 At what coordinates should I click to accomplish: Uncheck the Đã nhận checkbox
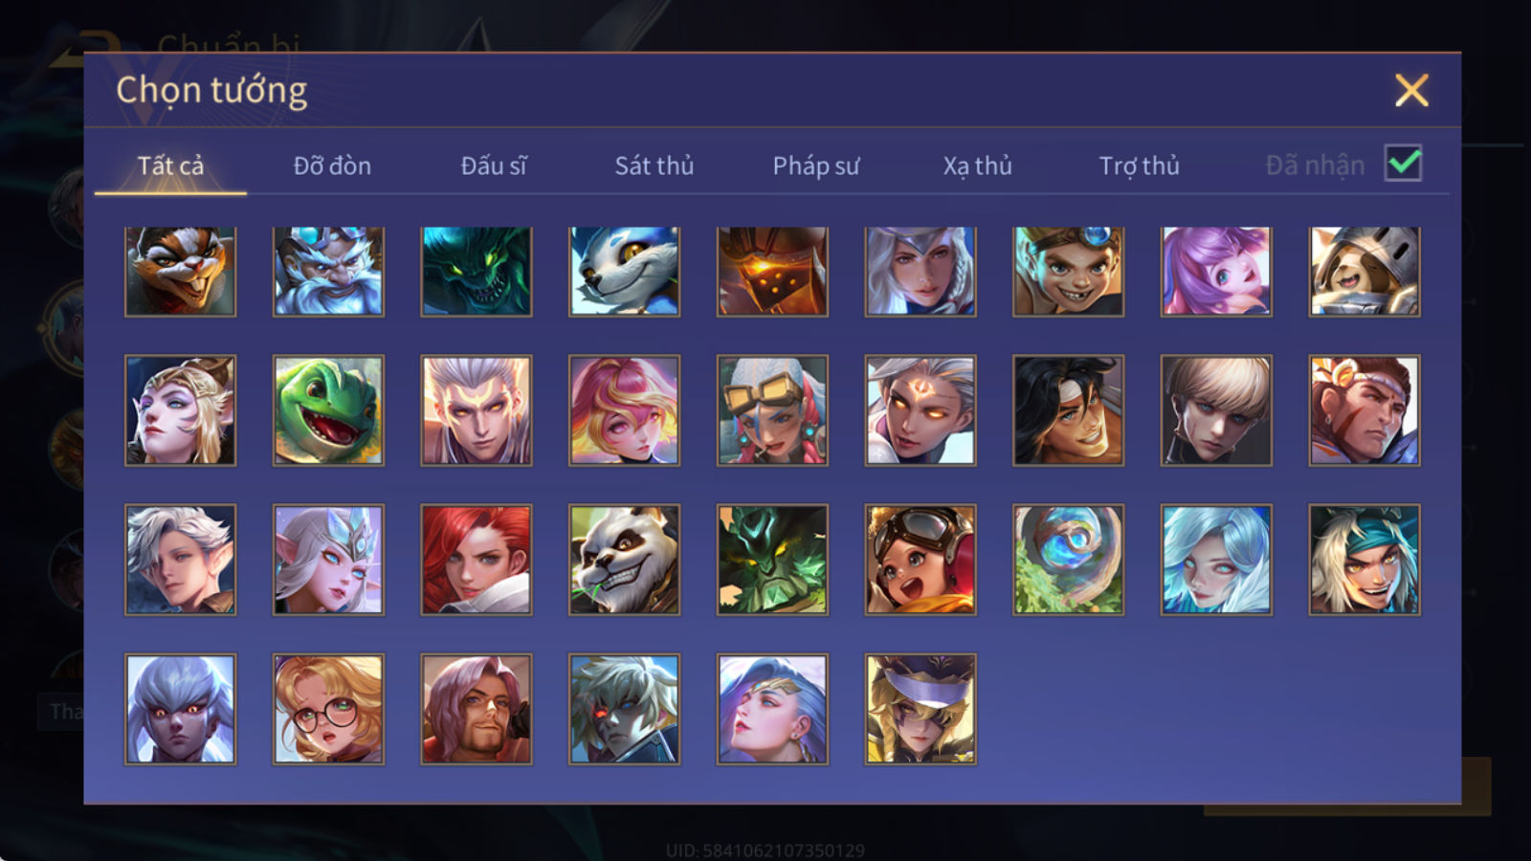pos(1403,164)
